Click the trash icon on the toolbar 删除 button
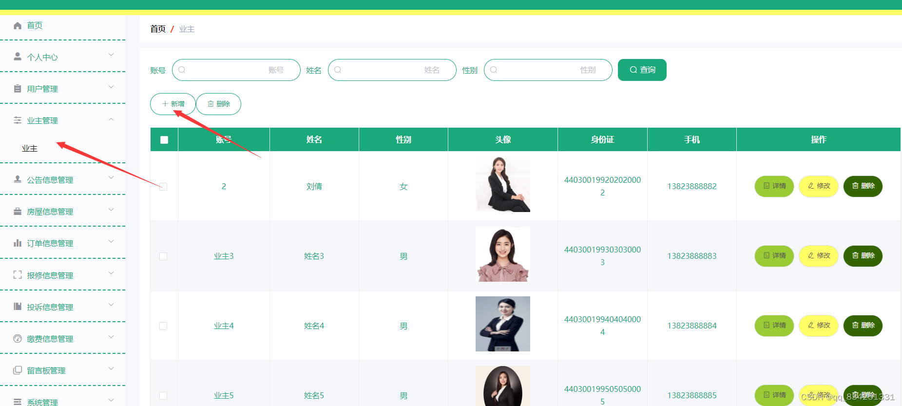Screen dimensions: 902x406 (x=211, y=104)
